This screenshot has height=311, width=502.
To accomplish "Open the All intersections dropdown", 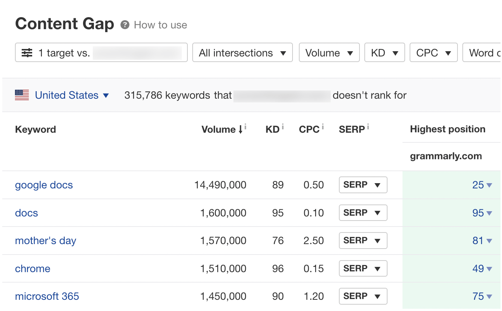I will pyautogui.click(x=242, y=53).
